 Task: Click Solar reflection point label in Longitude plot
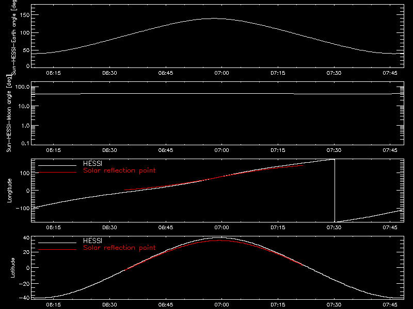coord(119,170)
